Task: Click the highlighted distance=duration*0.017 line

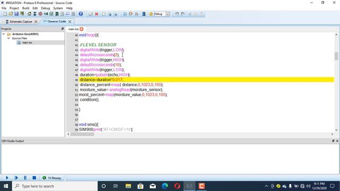Action: [207, 80]
